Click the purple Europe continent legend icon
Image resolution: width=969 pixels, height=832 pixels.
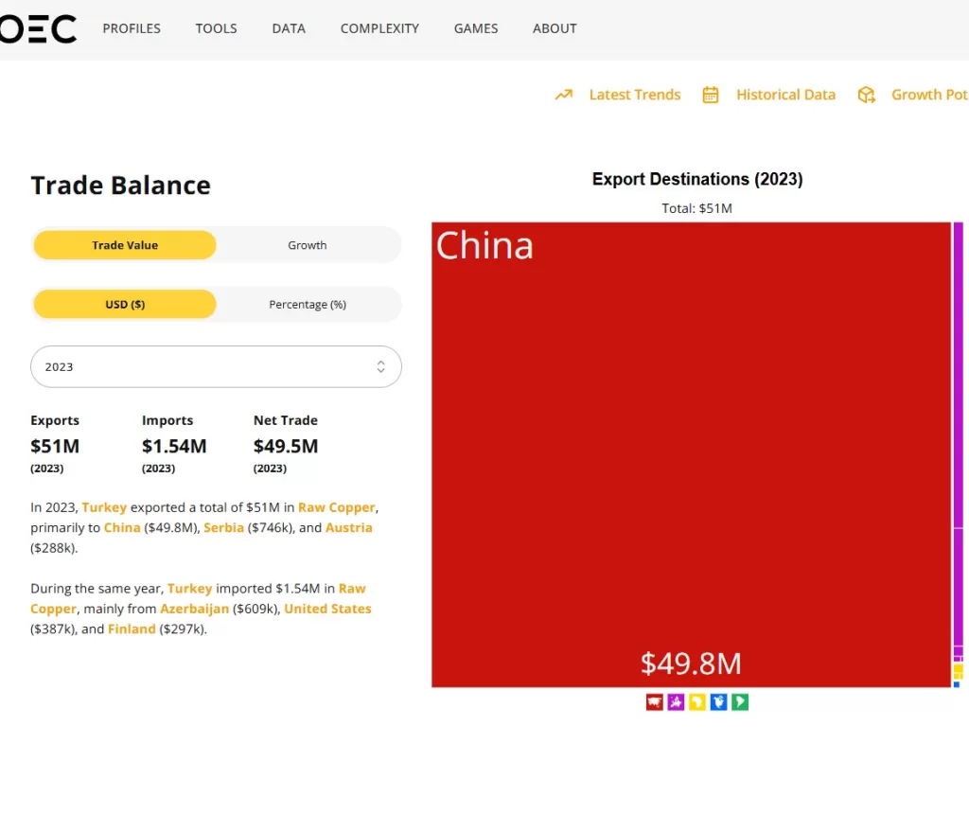pos(676,702)
